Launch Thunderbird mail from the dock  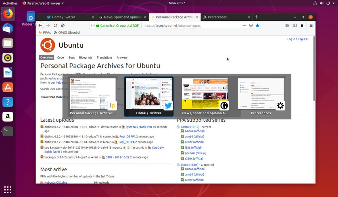point(8,29)
